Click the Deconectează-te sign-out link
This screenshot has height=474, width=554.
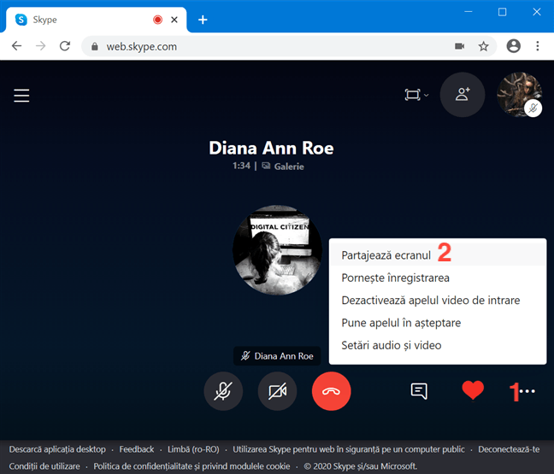(x=509, y=449)
